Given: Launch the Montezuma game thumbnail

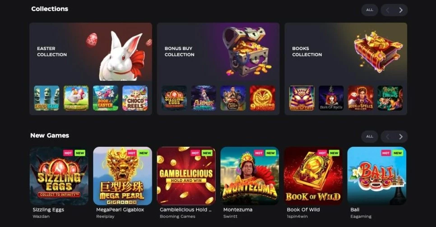Looking at the screenshot, I should click(x=250, y=176).
